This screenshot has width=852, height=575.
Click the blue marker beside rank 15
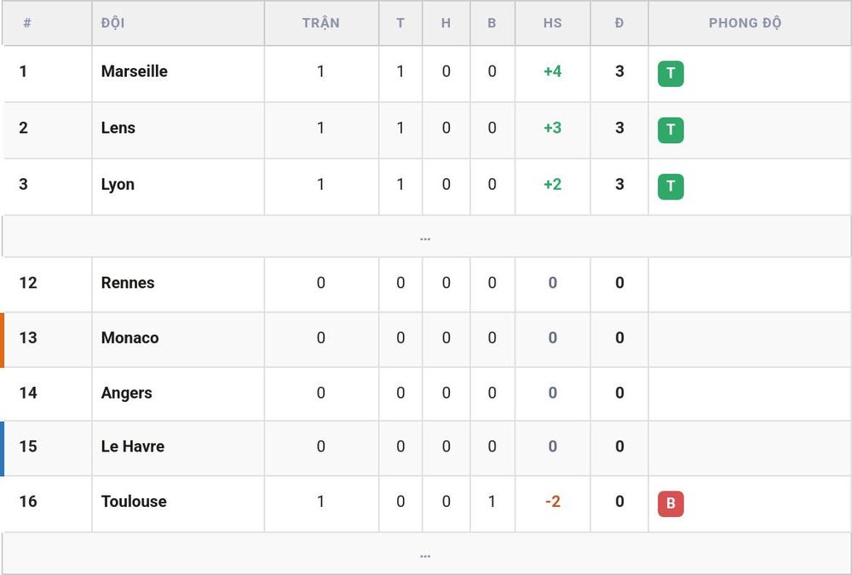(x=3, y=449)
